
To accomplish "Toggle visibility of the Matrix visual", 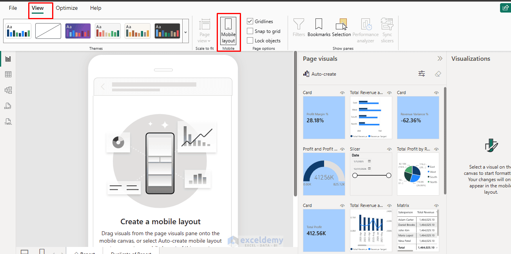I will click(436, 206).
